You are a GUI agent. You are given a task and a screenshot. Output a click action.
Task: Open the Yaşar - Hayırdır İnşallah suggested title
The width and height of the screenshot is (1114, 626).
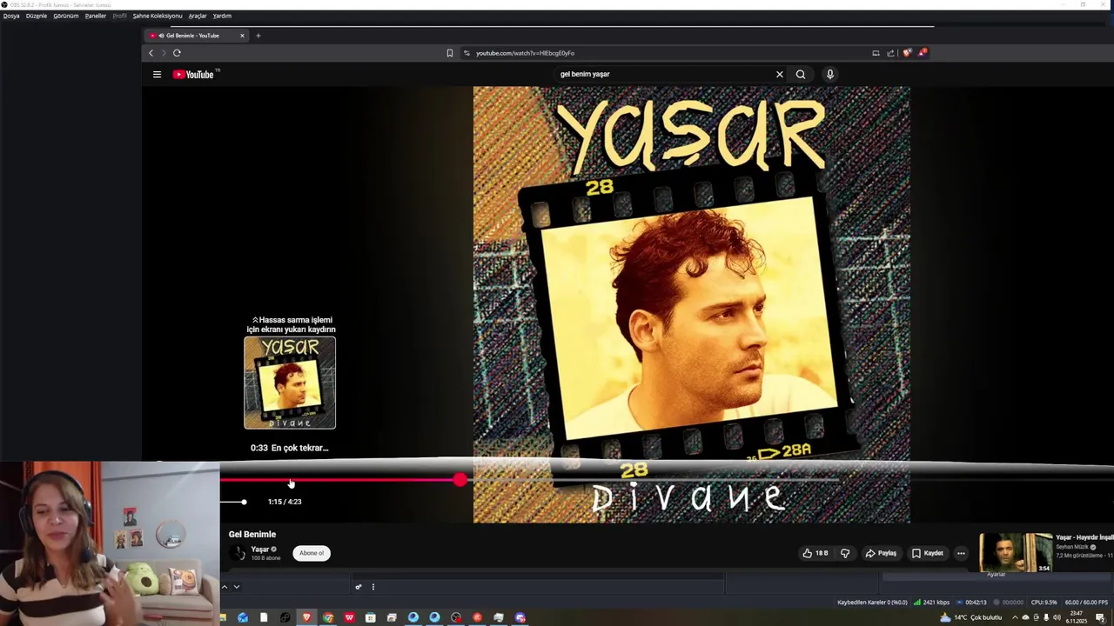coord(1084,537)
